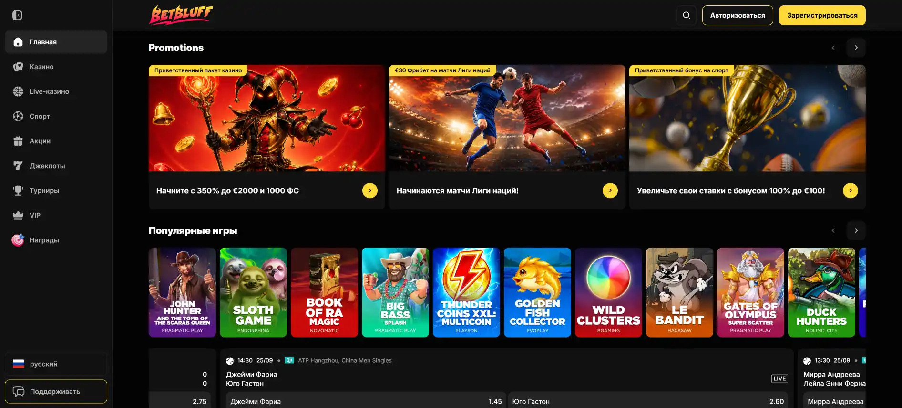Launch Thunder Coins XXL: Multicoin tile

(466, 292)
